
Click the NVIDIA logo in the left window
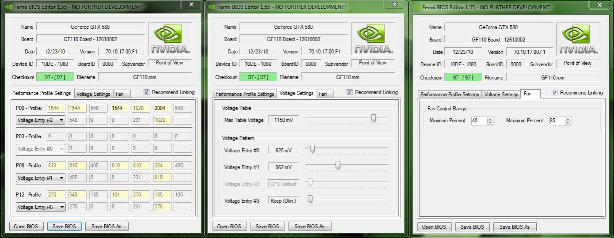tap(170, 39)
